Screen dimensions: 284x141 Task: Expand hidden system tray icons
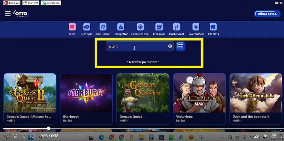click(x=223, y=137)
